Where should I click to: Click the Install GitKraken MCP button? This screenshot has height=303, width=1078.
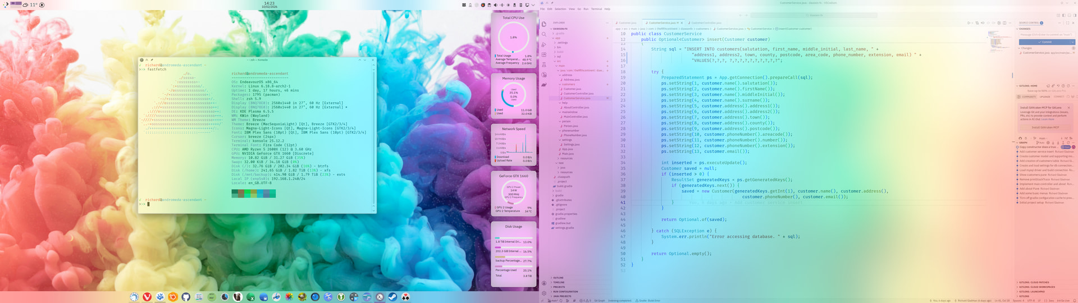pos(1045,127)
